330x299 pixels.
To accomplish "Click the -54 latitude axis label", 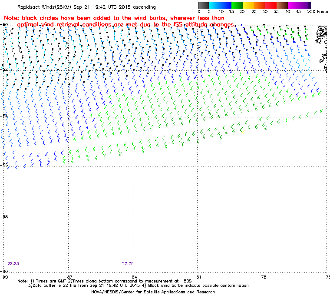I will [4, 116].
